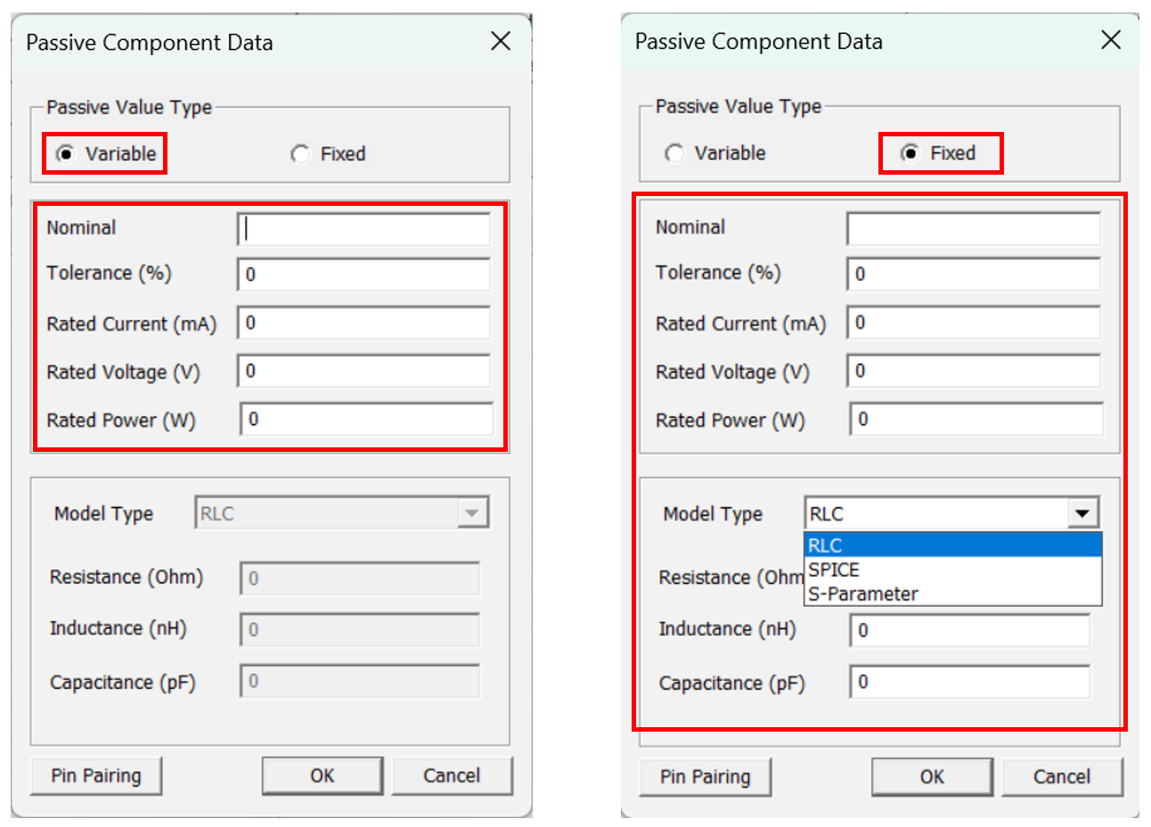Click the Nominal field in left dialog
1151x827 pixels.
tap(364, 229)
